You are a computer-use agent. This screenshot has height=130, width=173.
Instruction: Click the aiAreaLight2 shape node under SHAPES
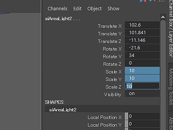coord(63,110)
